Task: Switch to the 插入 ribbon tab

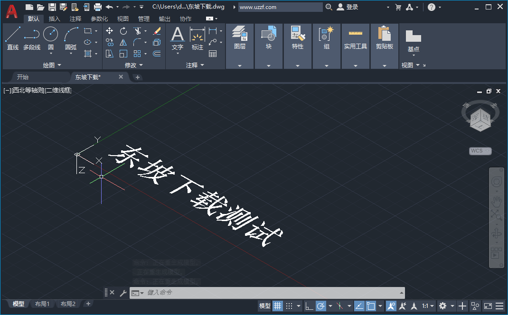Action: tap(55, 19)
